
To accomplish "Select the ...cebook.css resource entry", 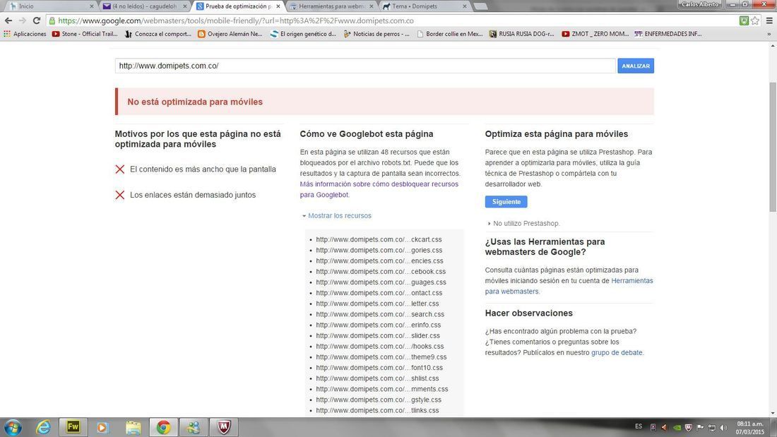I will click(x=381, y=272).
